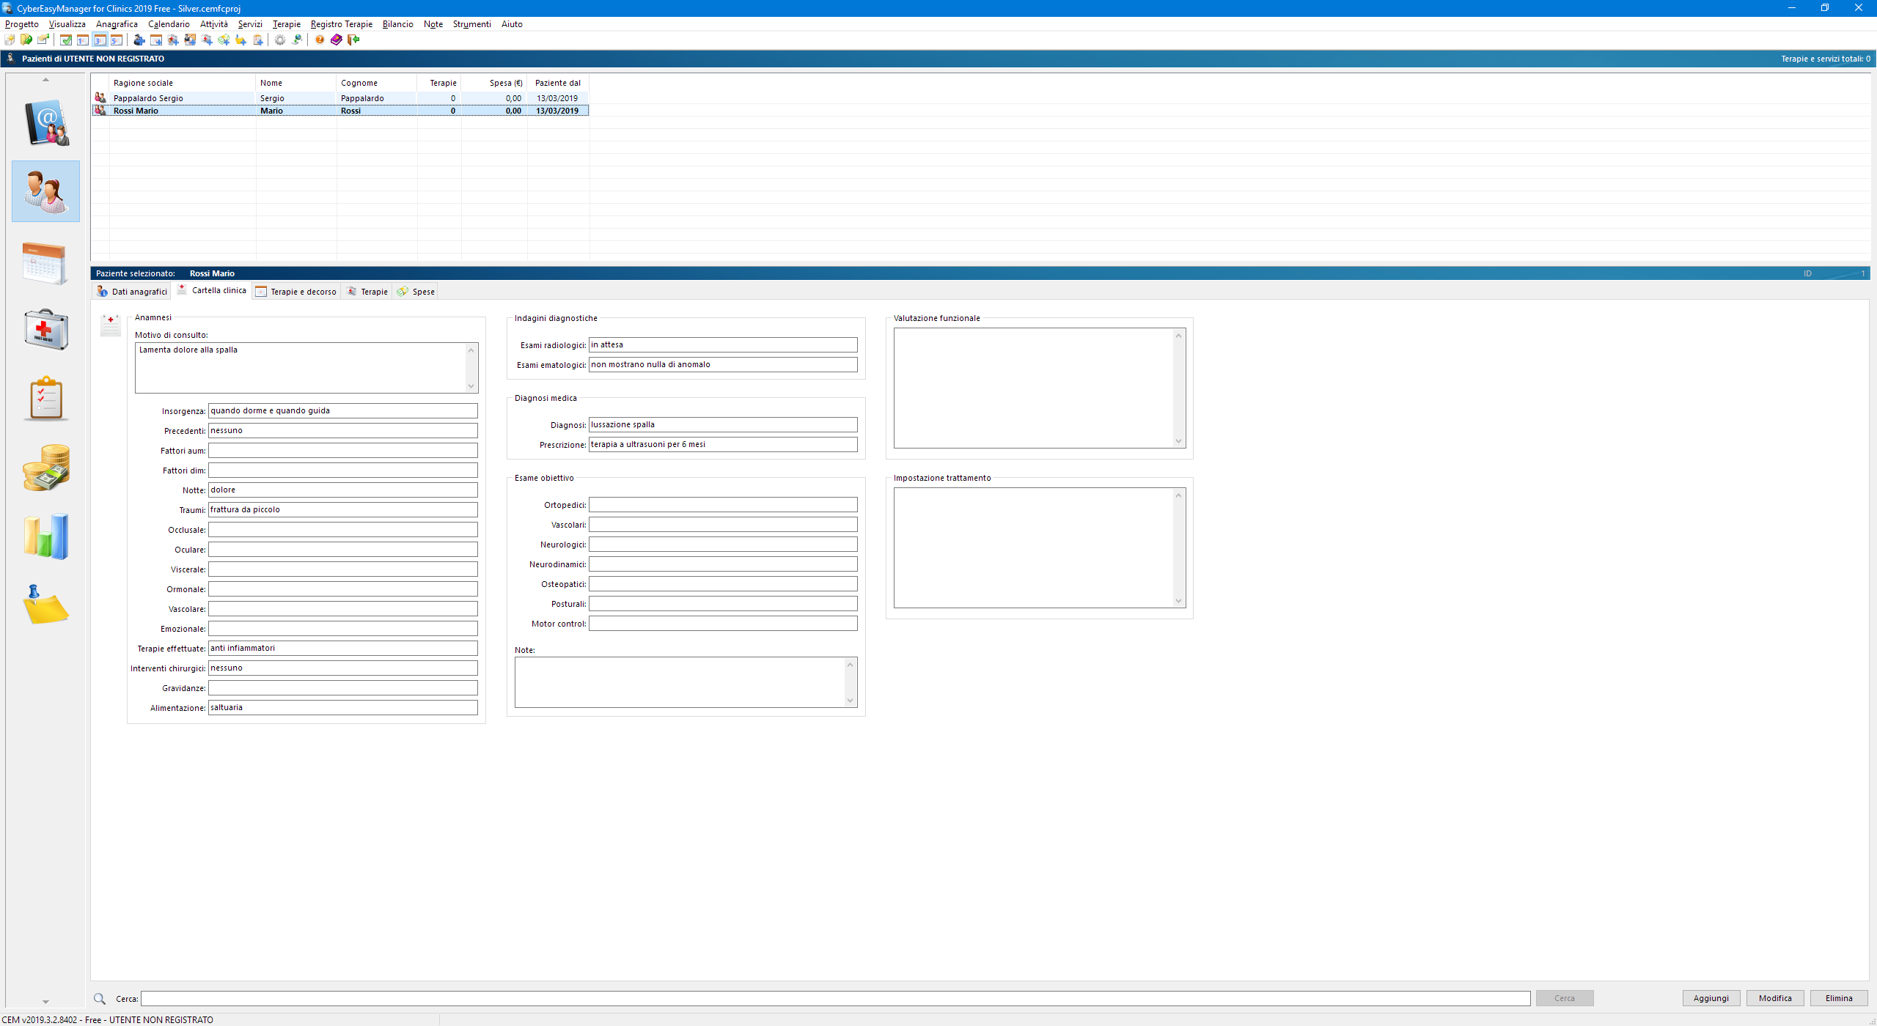Click the Ortopedici input field

[x=723, y=505]
